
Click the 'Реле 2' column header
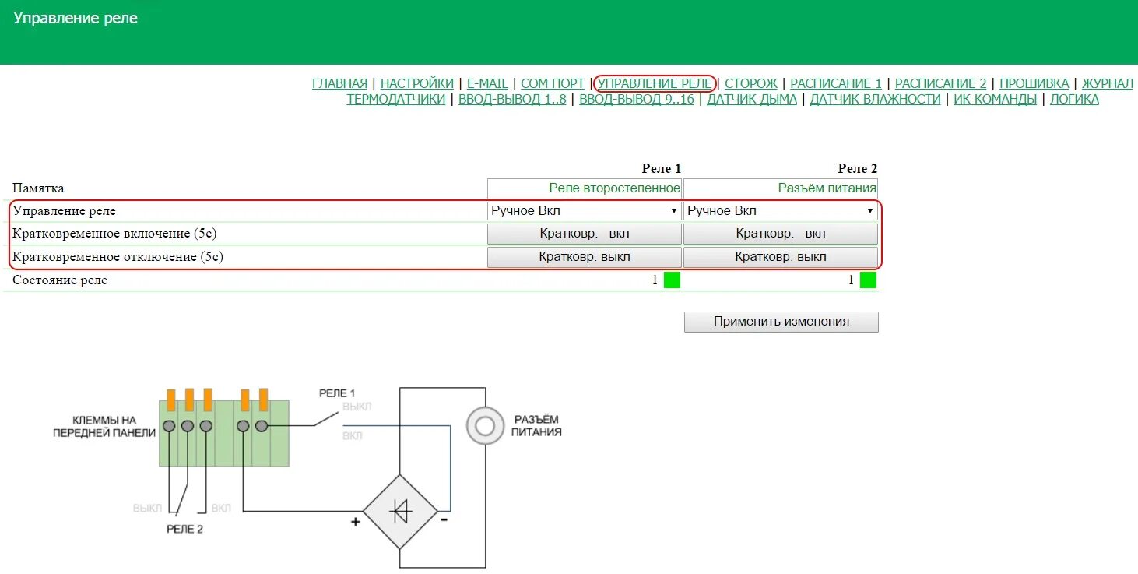click(858, 168)
